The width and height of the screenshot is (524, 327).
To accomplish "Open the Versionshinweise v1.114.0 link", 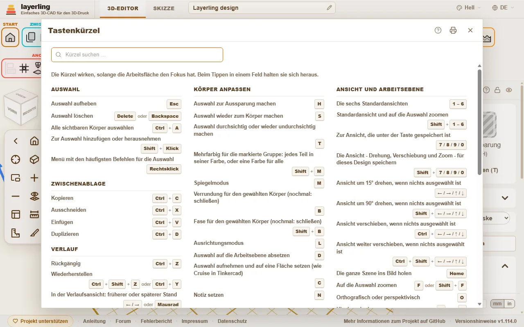I will (486, 321).
